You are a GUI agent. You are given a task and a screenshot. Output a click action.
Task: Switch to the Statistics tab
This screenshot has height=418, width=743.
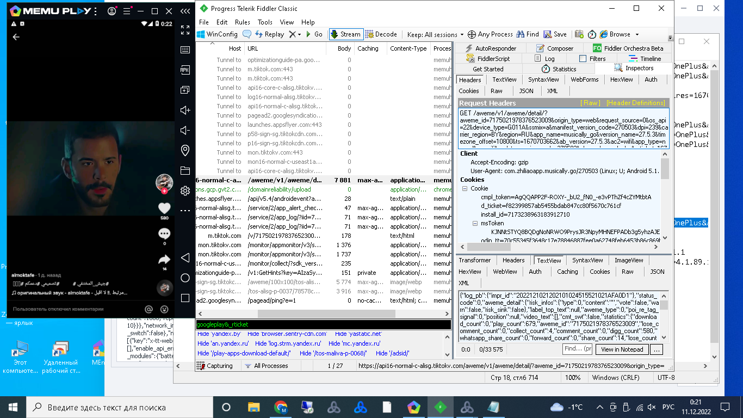(559, 69)
